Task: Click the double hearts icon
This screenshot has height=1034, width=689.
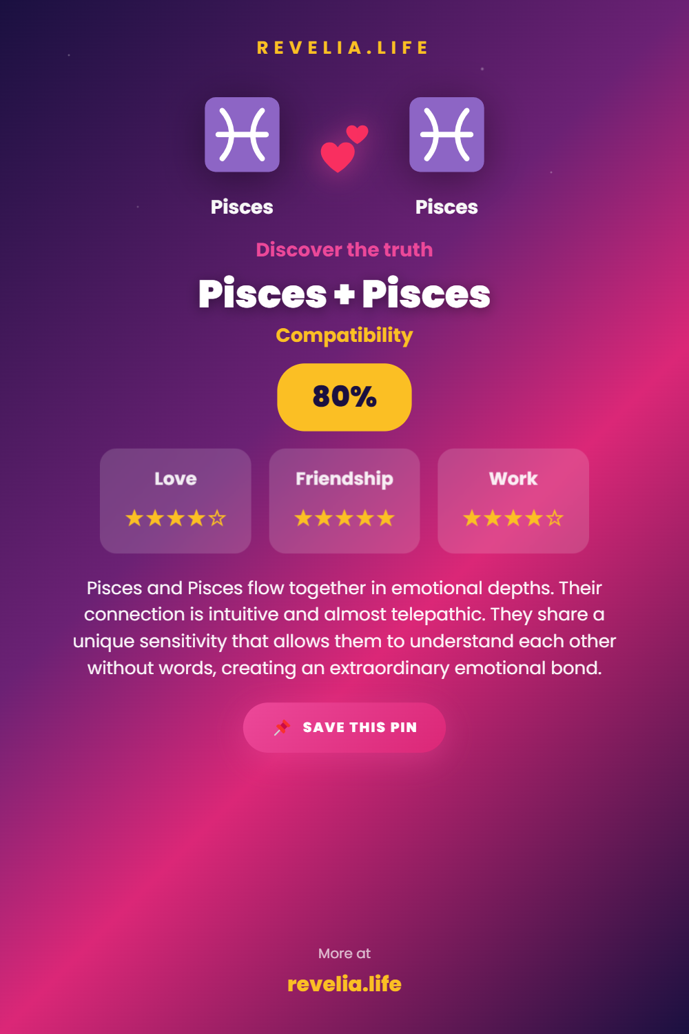Action: click(x=344, y=148)
